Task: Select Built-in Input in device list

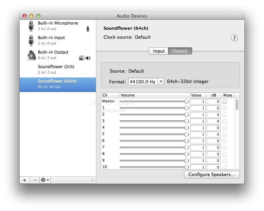Action: coord(58,40)
